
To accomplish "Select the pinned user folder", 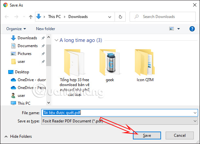I will [21, 62].
